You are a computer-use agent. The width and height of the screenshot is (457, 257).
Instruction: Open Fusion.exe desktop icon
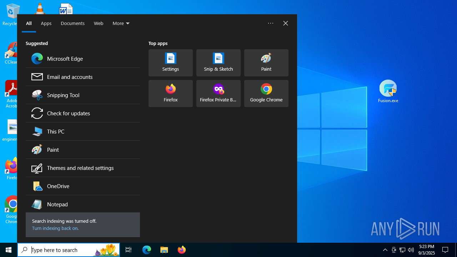(x=388, y=91)
